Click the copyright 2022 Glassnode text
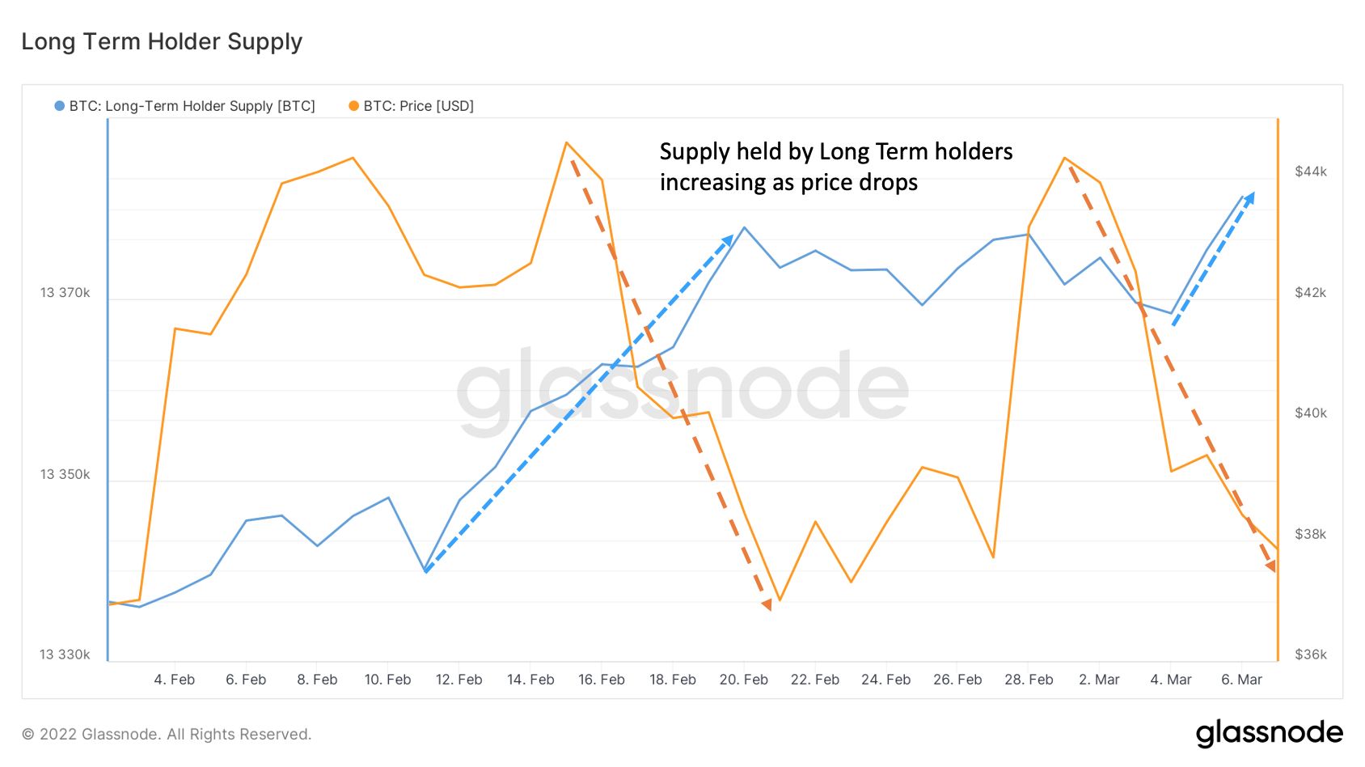Viewport: 1365px width, 767px height. click(167, 735)
